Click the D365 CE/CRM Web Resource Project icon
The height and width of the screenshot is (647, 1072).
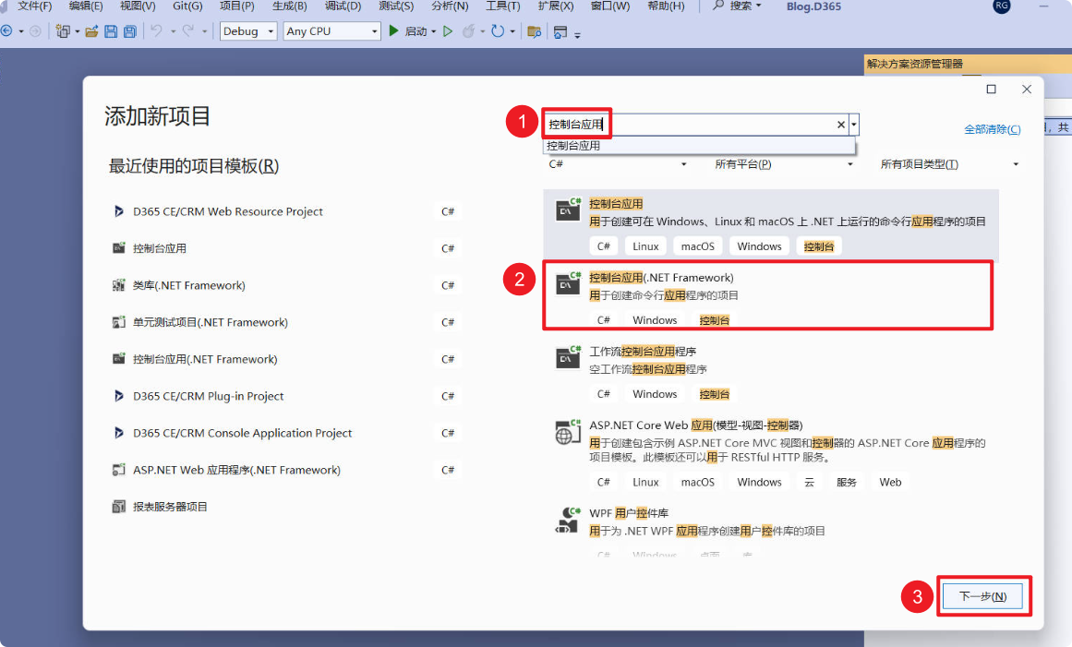coord(118,211)
